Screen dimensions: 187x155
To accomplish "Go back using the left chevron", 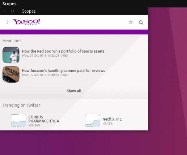I will 7,22.
